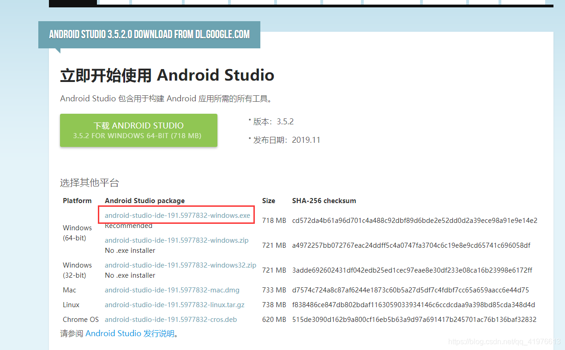Click the green 下载 ANDROID STUDIO button
The width and height of the screenshot is (565, 350).
(x=138, y=130)
